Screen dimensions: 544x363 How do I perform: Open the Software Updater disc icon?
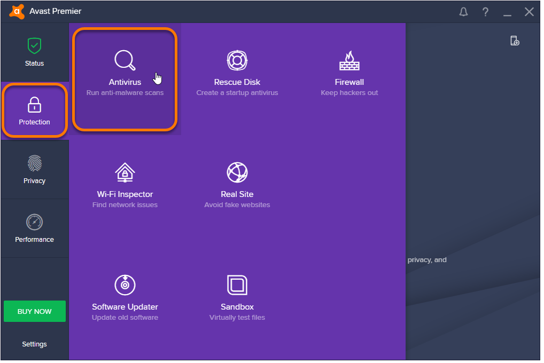pyautogui.click(x=125, y=285)
